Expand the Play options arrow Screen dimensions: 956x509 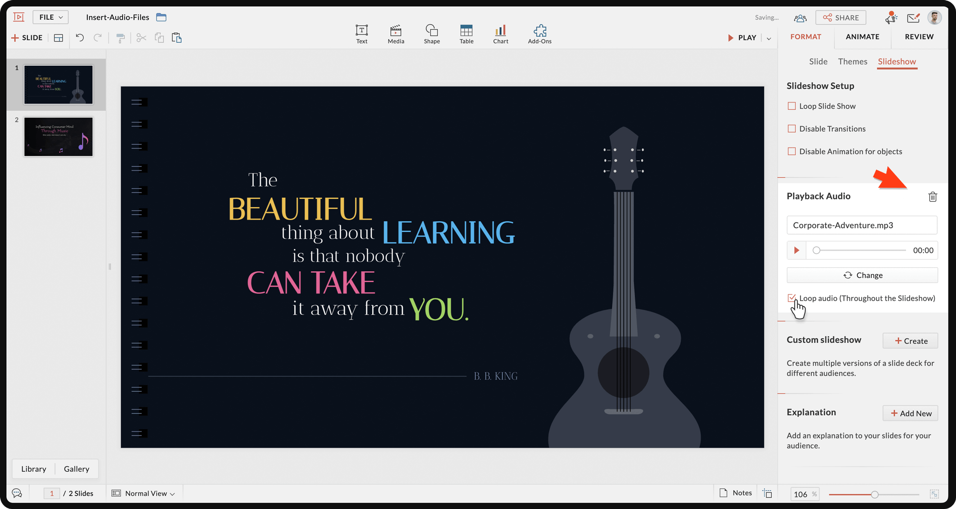(x=769, y=38)
